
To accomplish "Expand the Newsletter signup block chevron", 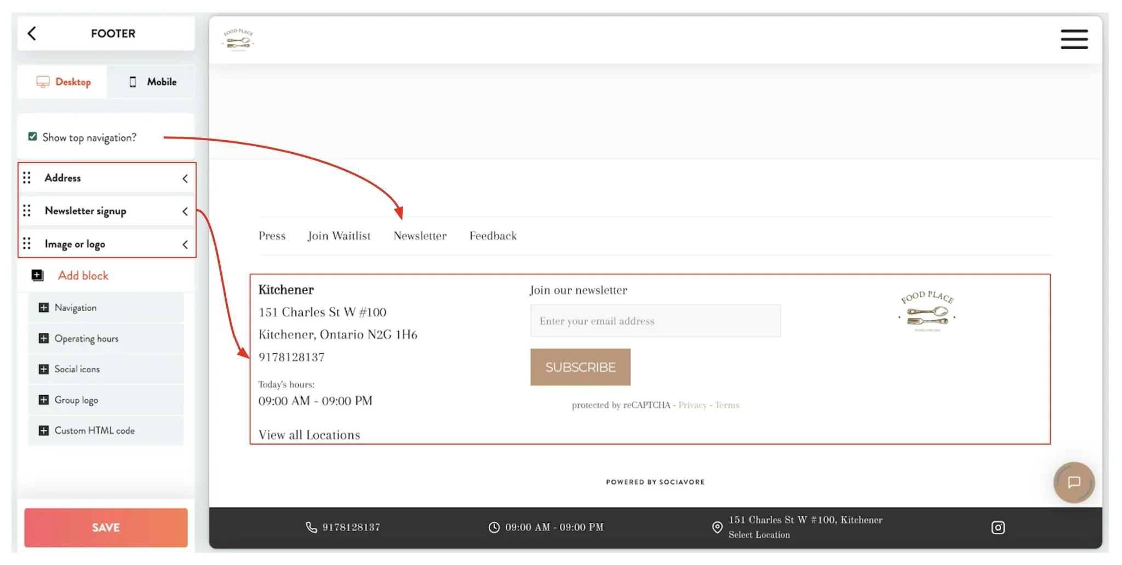I will (x=185, y=211).
